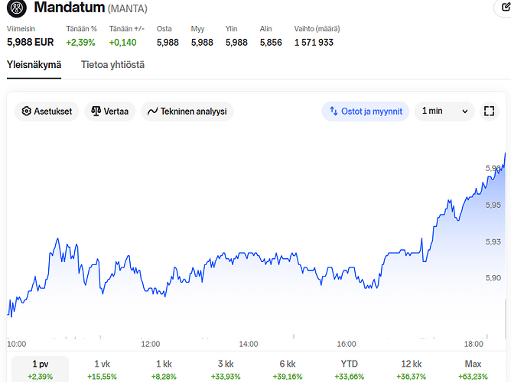Click the 16:00 time axis label
The width and height of the screenshot is (511, 382).
point(347,344)
